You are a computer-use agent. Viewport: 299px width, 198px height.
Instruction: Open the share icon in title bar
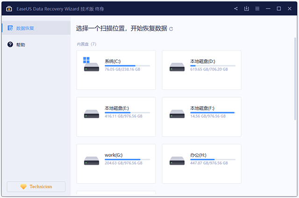pyautogui.click(x=236, y=8)
